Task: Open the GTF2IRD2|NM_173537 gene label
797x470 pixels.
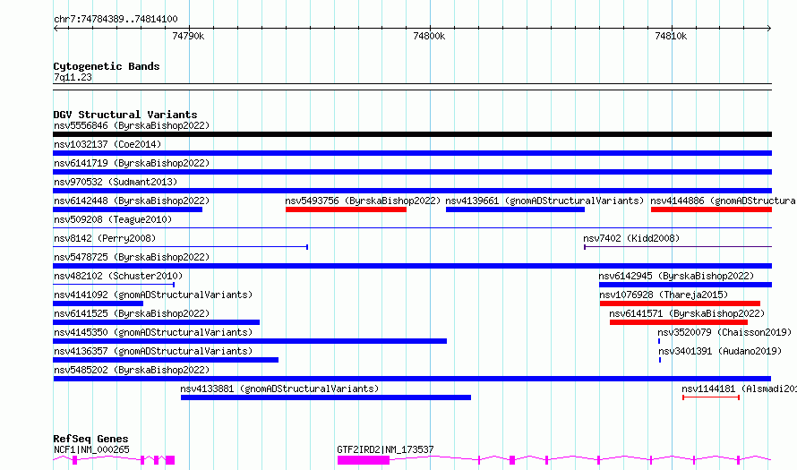Action: [385, 449]
